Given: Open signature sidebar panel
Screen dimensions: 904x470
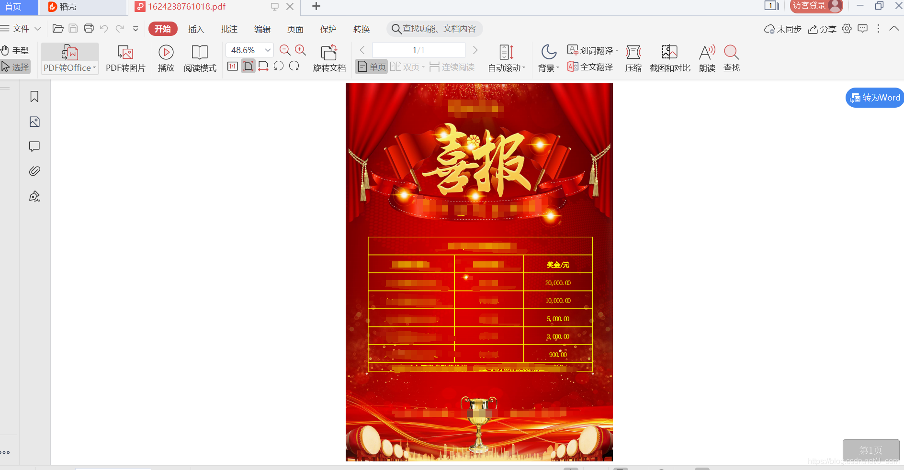Looking at the screenshot, I should 34,196.
